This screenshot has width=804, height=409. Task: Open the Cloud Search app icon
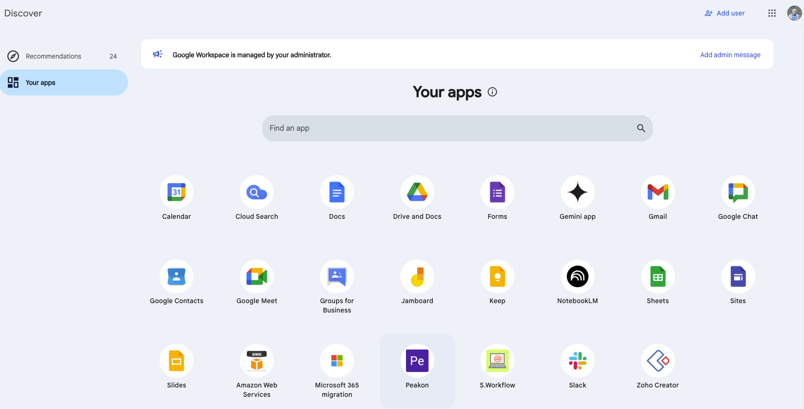pyautogui.click(x=257, y=192)
